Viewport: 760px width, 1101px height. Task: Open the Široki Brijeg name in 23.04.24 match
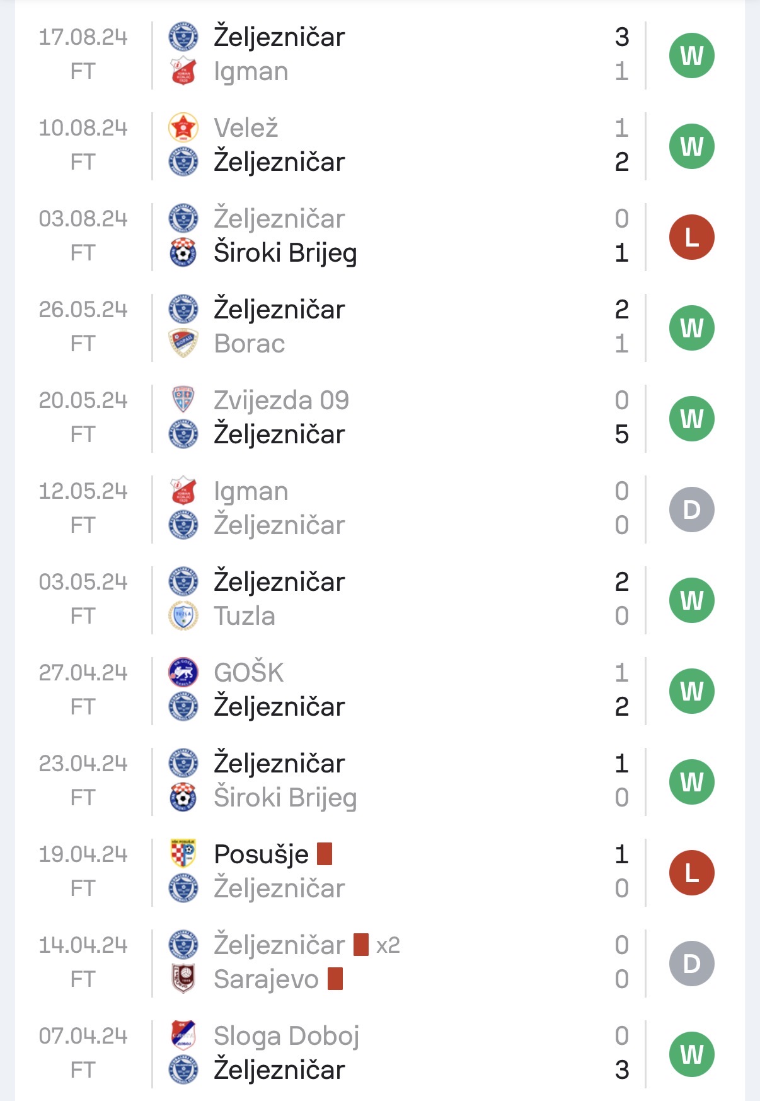point(285,798)
